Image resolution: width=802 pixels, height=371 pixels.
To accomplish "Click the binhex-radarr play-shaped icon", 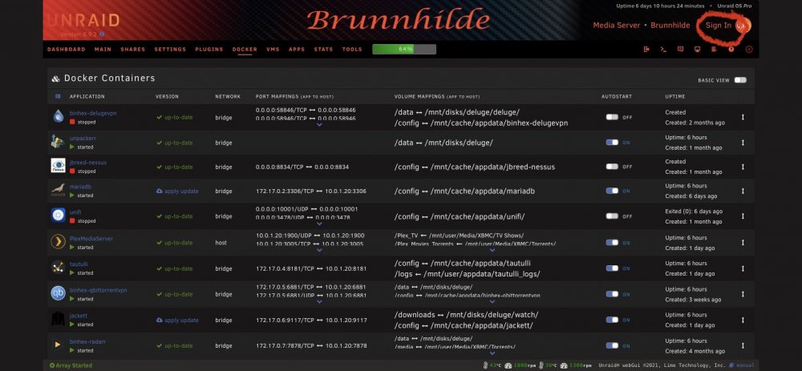I will click(x=57, y=345).
